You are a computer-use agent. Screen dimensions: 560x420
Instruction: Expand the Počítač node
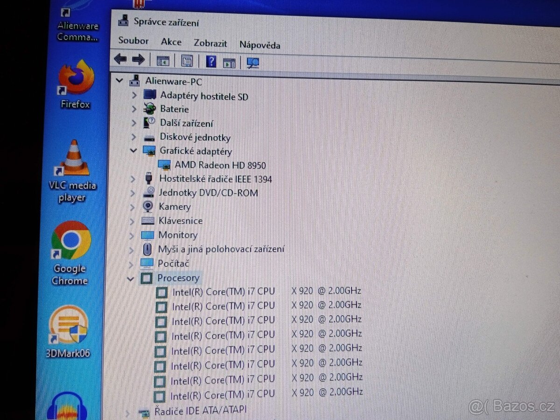point(132,264)
